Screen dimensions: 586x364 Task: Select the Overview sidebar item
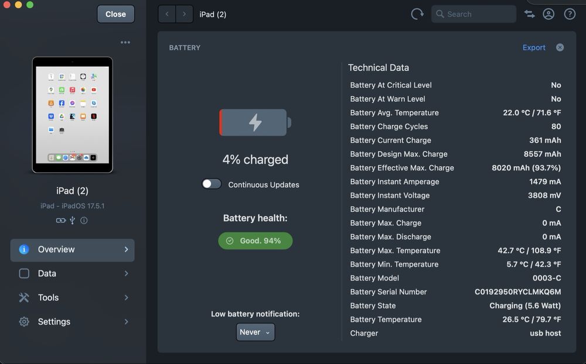pos(73,250)
